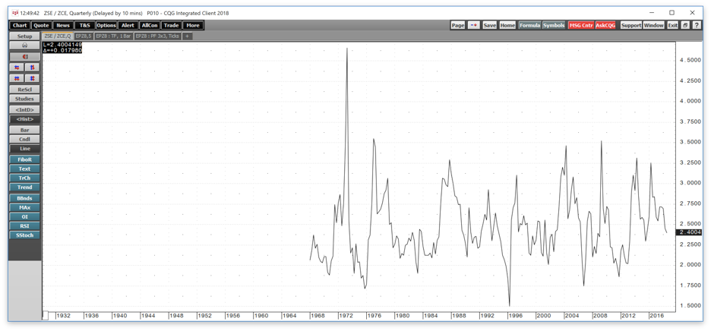Switch chart type to Bar
711x331 pixels.
click(x=24, y=130)
